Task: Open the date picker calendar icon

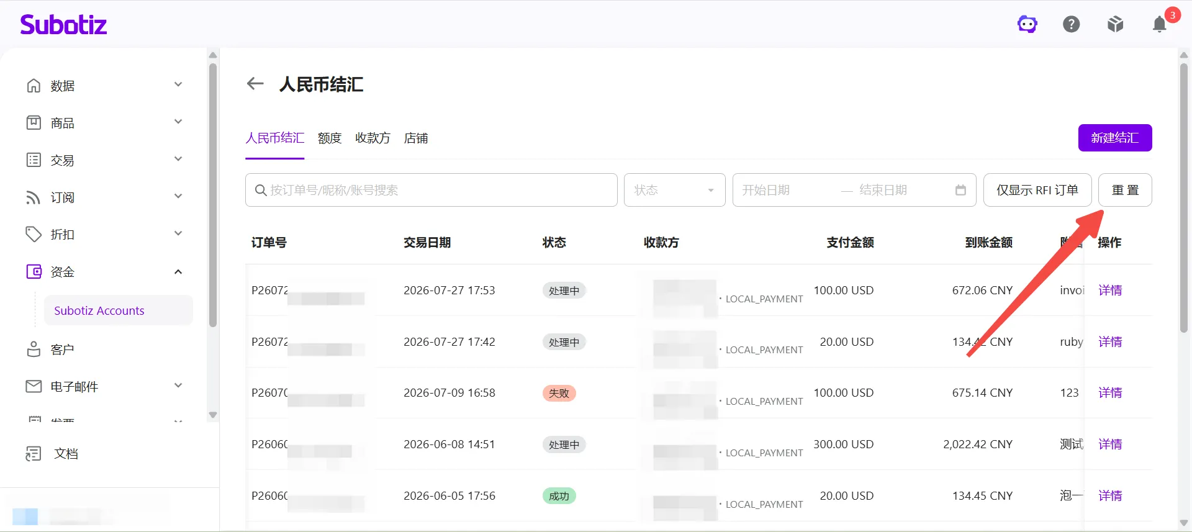Action: pos(960,190)
